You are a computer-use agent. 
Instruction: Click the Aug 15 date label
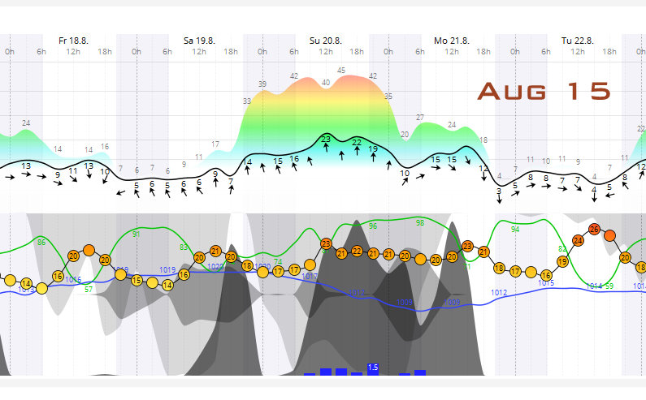[x=543, y=91]
